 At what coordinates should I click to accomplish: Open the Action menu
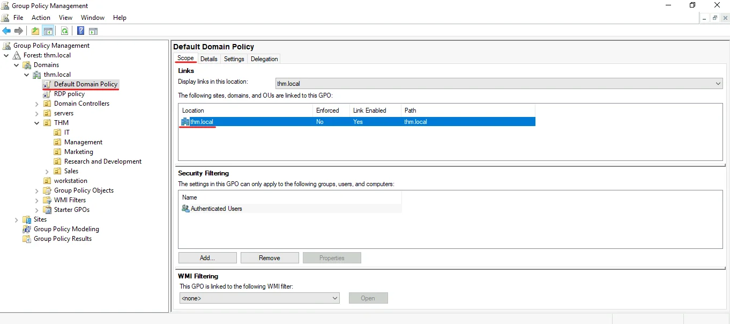(x=41, y=18)
